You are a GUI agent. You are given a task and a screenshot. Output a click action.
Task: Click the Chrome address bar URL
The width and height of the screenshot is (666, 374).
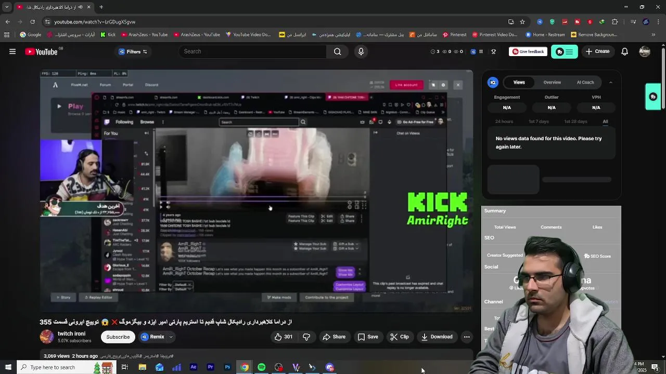click(95, 22)
